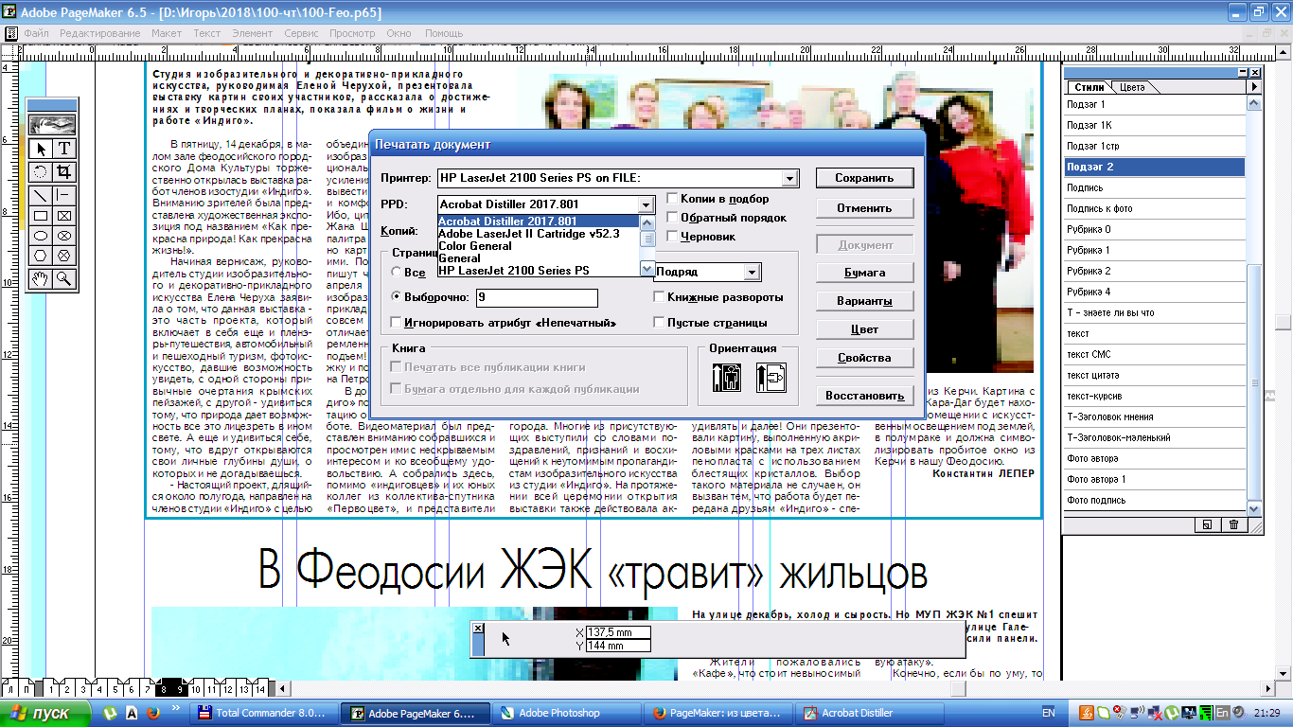1293x727 pixels.
Task: Select the Text tool in the toolbox
Action: coord(64,149)
